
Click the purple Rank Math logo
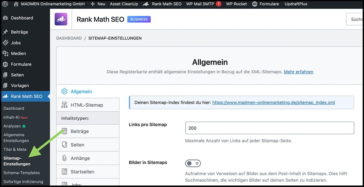coord(61,19)
